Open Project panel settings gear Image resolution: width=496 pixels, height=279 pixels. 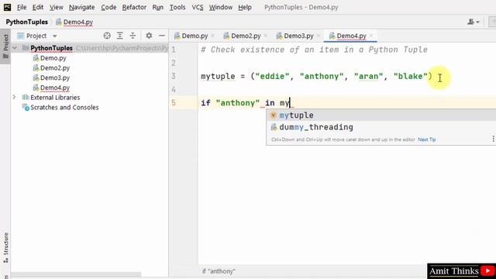(x=149, y=36)
